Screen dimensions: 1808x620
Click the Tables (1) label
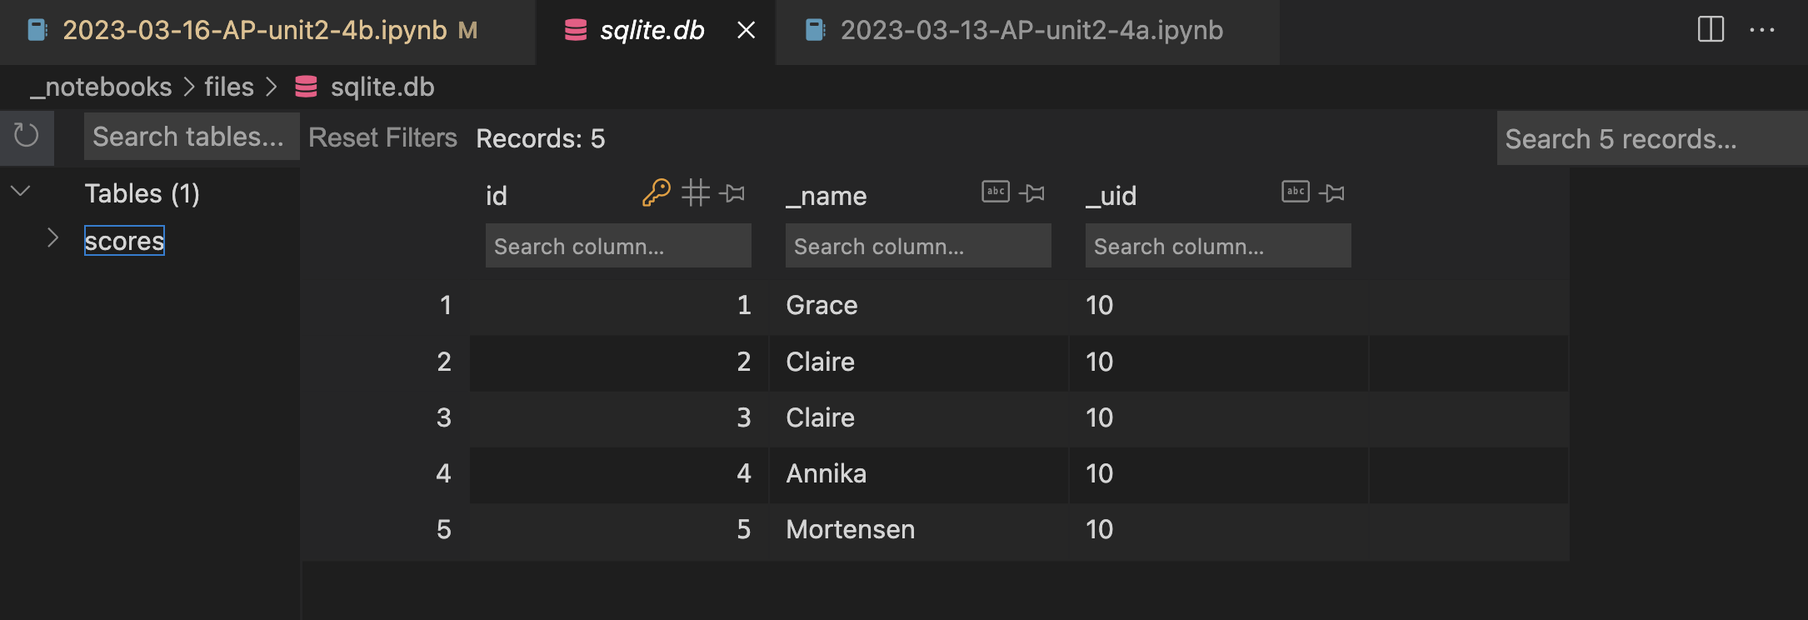tap(142, 193)
